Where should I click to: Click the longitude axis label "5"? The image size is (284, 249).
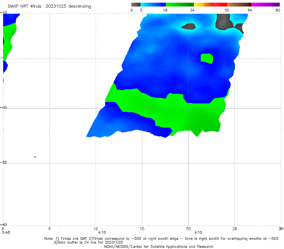[49, 229]
